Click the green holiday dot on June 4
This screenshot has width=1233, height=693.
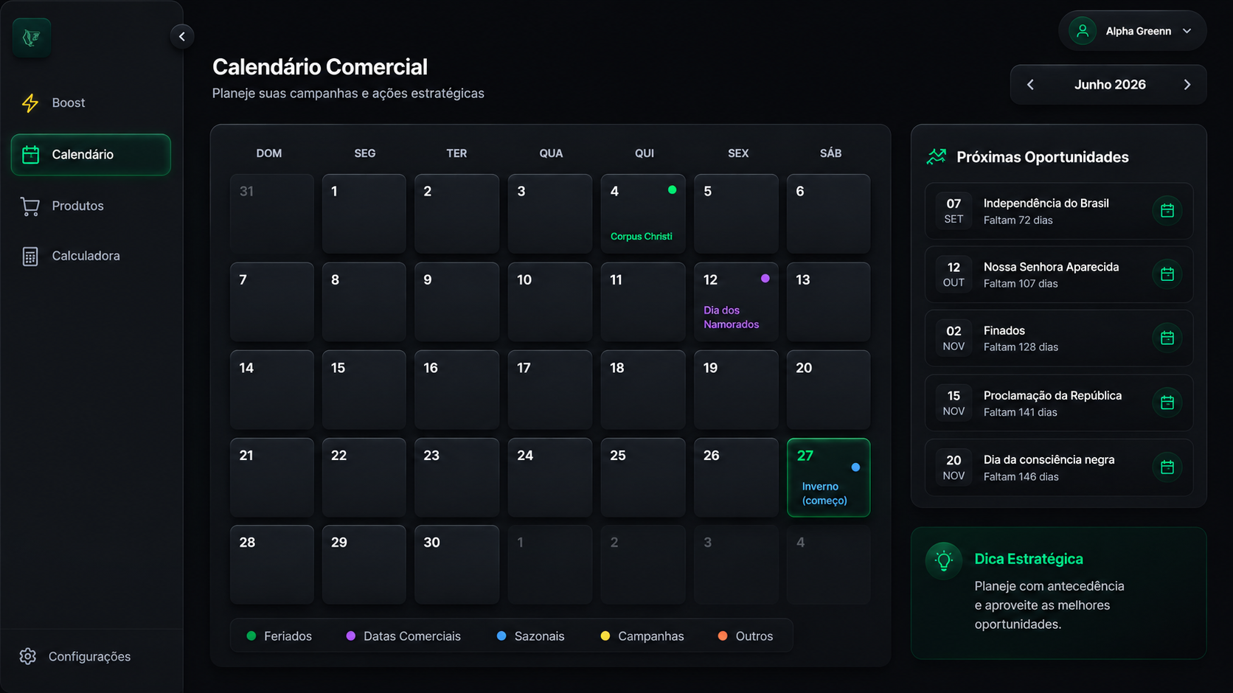tap(672, 190)
